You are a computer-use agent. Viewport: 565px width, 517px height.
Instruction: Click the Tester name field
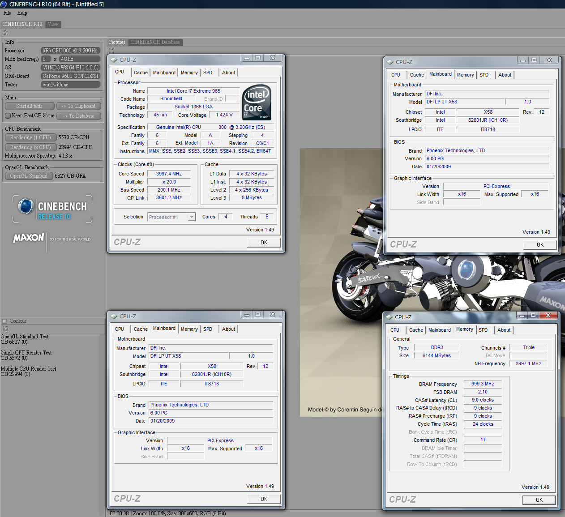70,85
